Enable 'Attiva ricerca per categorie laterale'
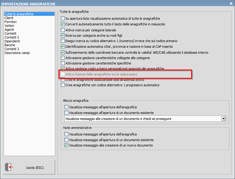Viewport: 235px width, 179px height. (63, 30)
